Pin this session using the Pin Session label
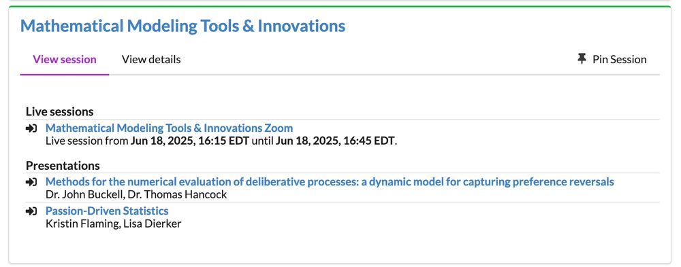This screenshot has width=681, height=267. (x=619, y=59)
